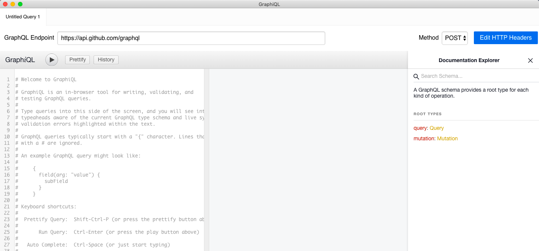Click the empty results pane
The width and height of the screenshot is (539, 251).
pyautogui.click(x=308, y=160)
